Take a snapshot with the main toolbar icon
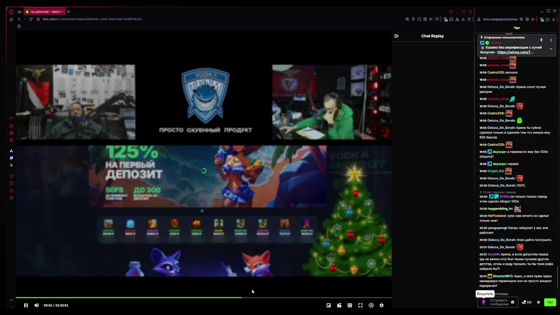Viewport: 560px width, 315px height. click(419, 19)
